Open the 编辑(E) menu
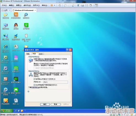The image size is (136, 116). coord(11,5)
